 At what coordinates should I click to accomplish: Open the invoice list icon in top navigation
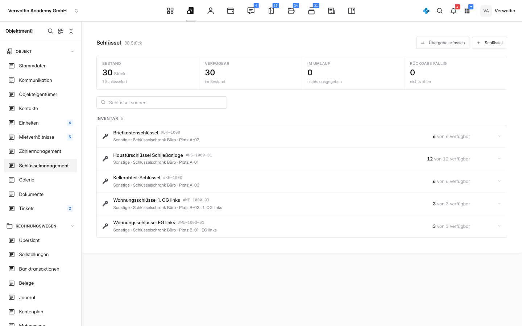(331, 11)
